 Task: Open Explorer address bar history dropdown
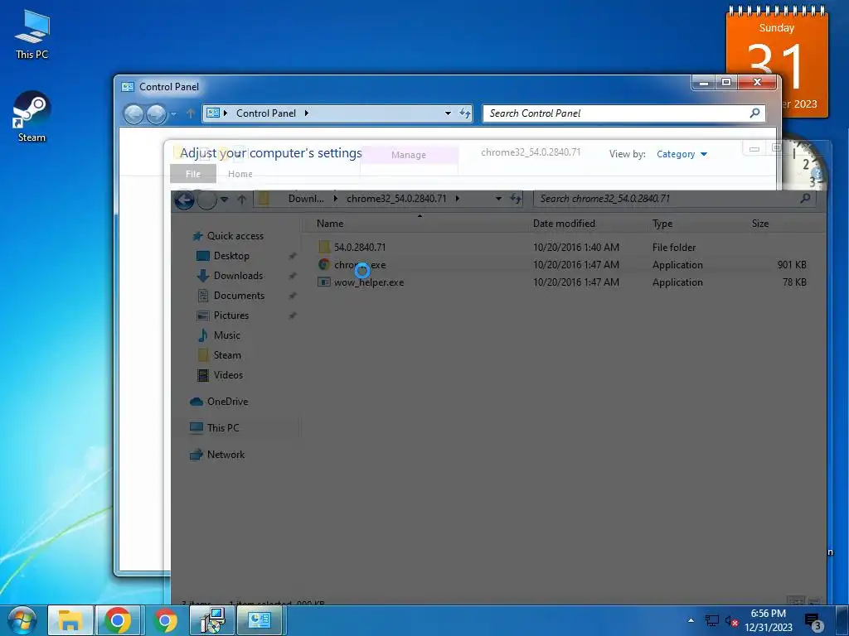[498, 199]
